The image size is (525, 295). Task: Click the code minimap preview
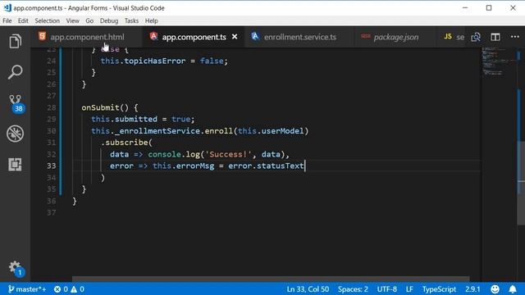[x=498, y=62]
